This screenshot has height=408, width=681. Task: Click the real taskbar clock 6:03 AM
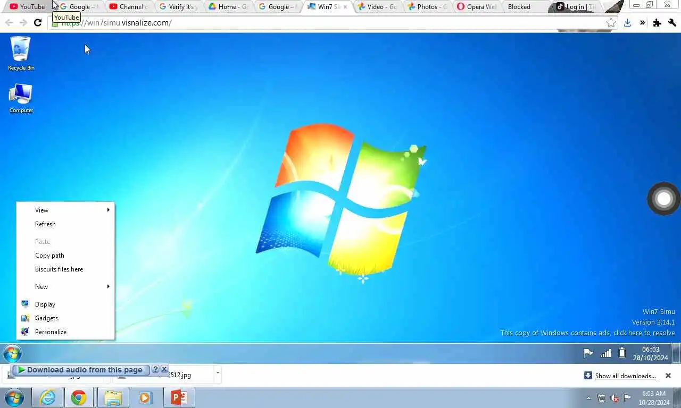[x=654, y=398]
